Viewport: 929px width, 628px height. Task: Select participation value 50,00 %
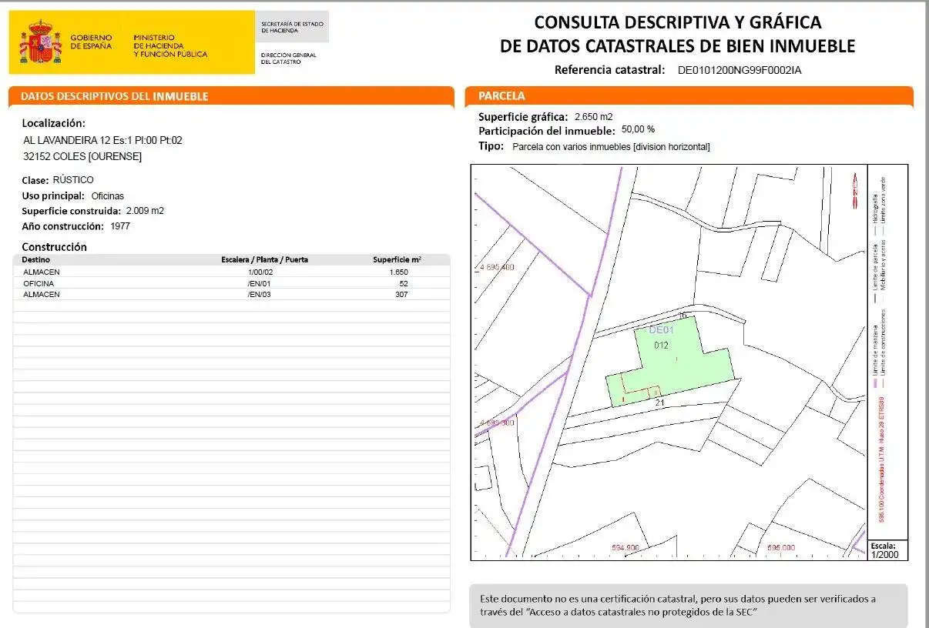coord(638,129)
